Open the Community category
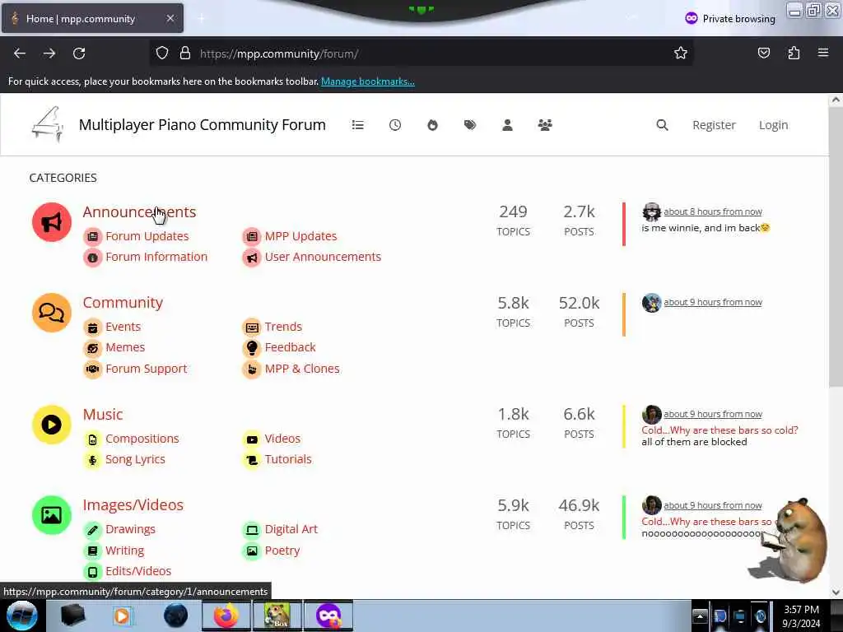843x632 pixels. tap(123, 303)
